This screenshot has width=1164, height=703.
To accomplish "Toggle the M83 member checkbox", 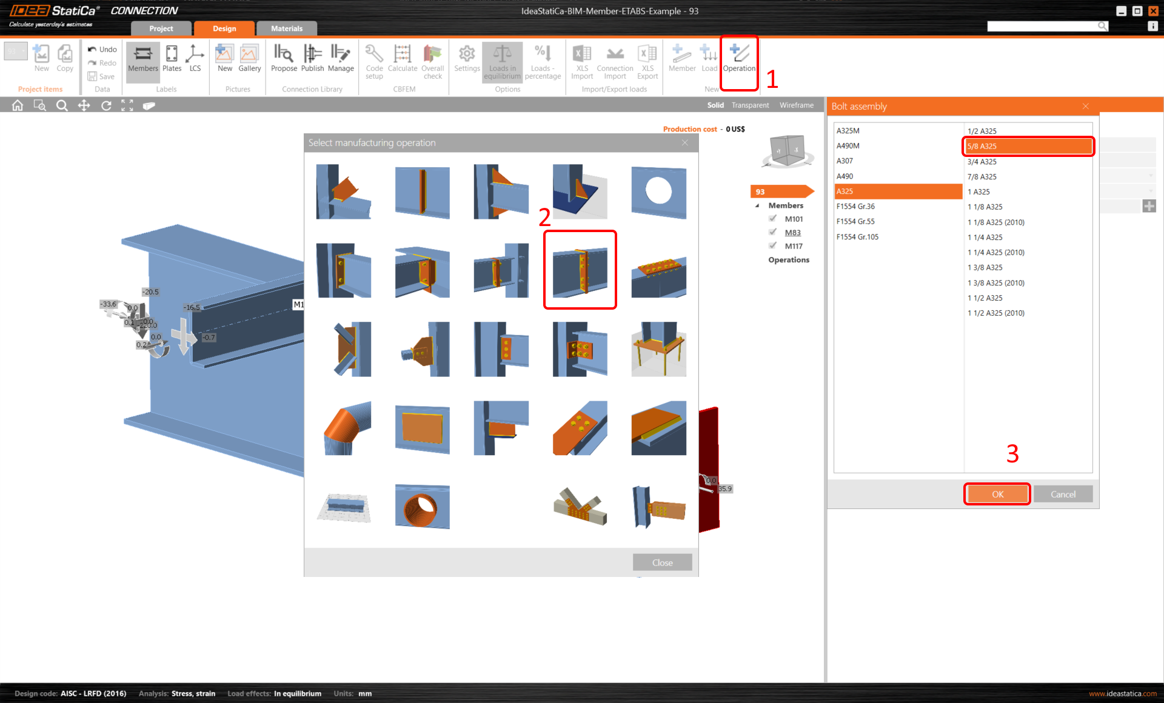I will [773, 232].
